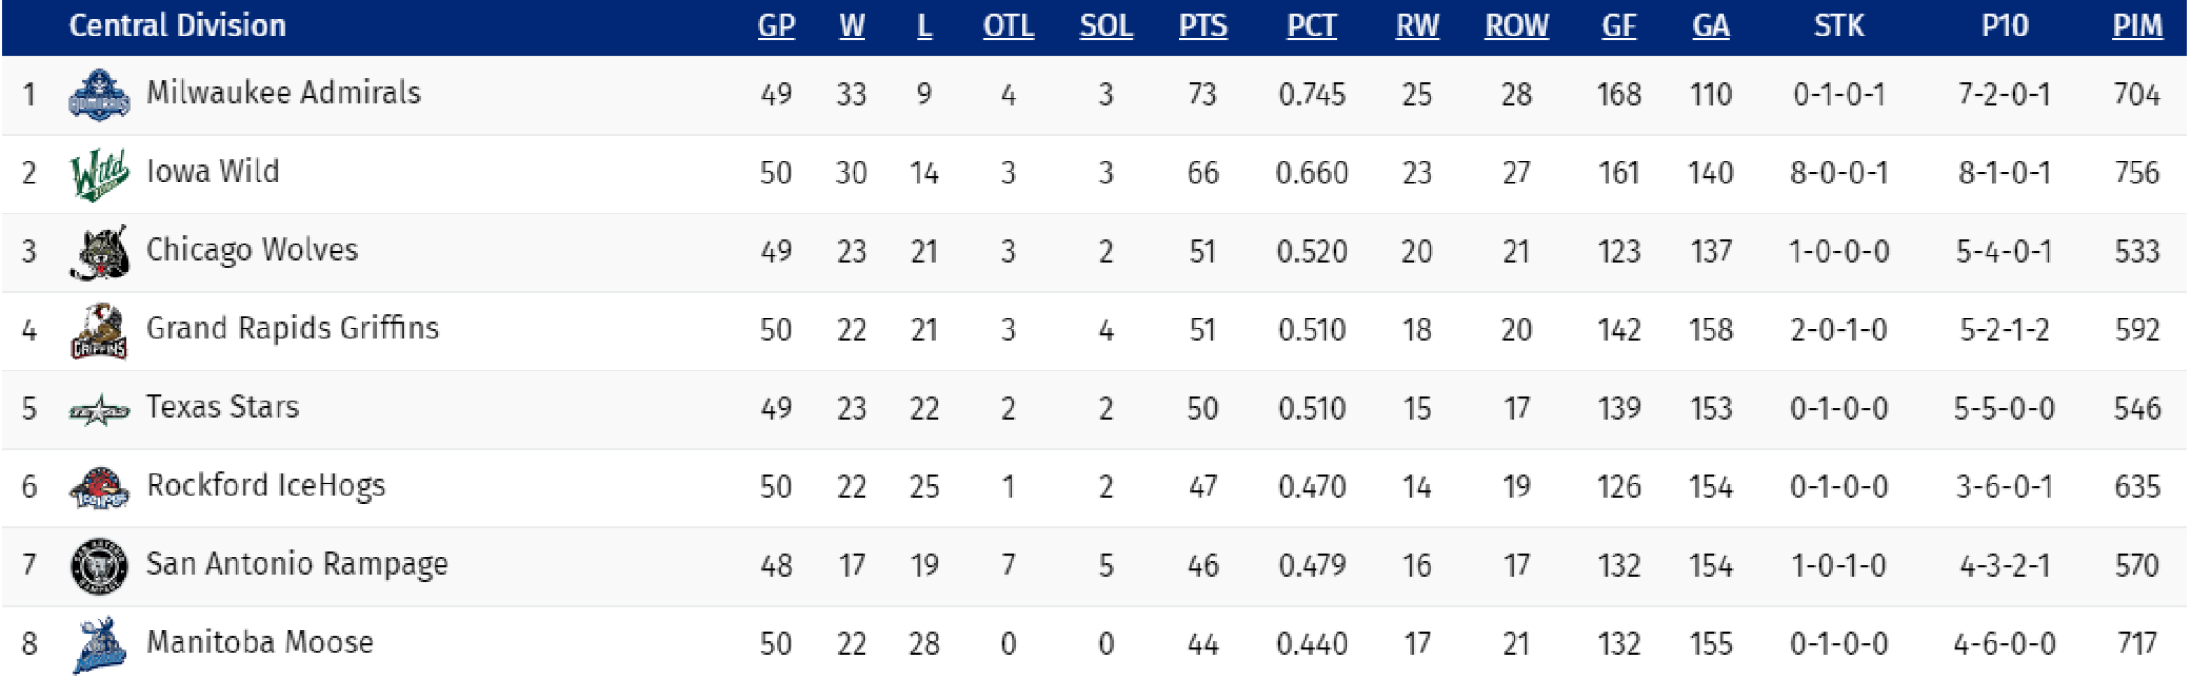Screen dimensions: 2191x677
Task: Sort by OTL column header
Action: [1009, 26]
